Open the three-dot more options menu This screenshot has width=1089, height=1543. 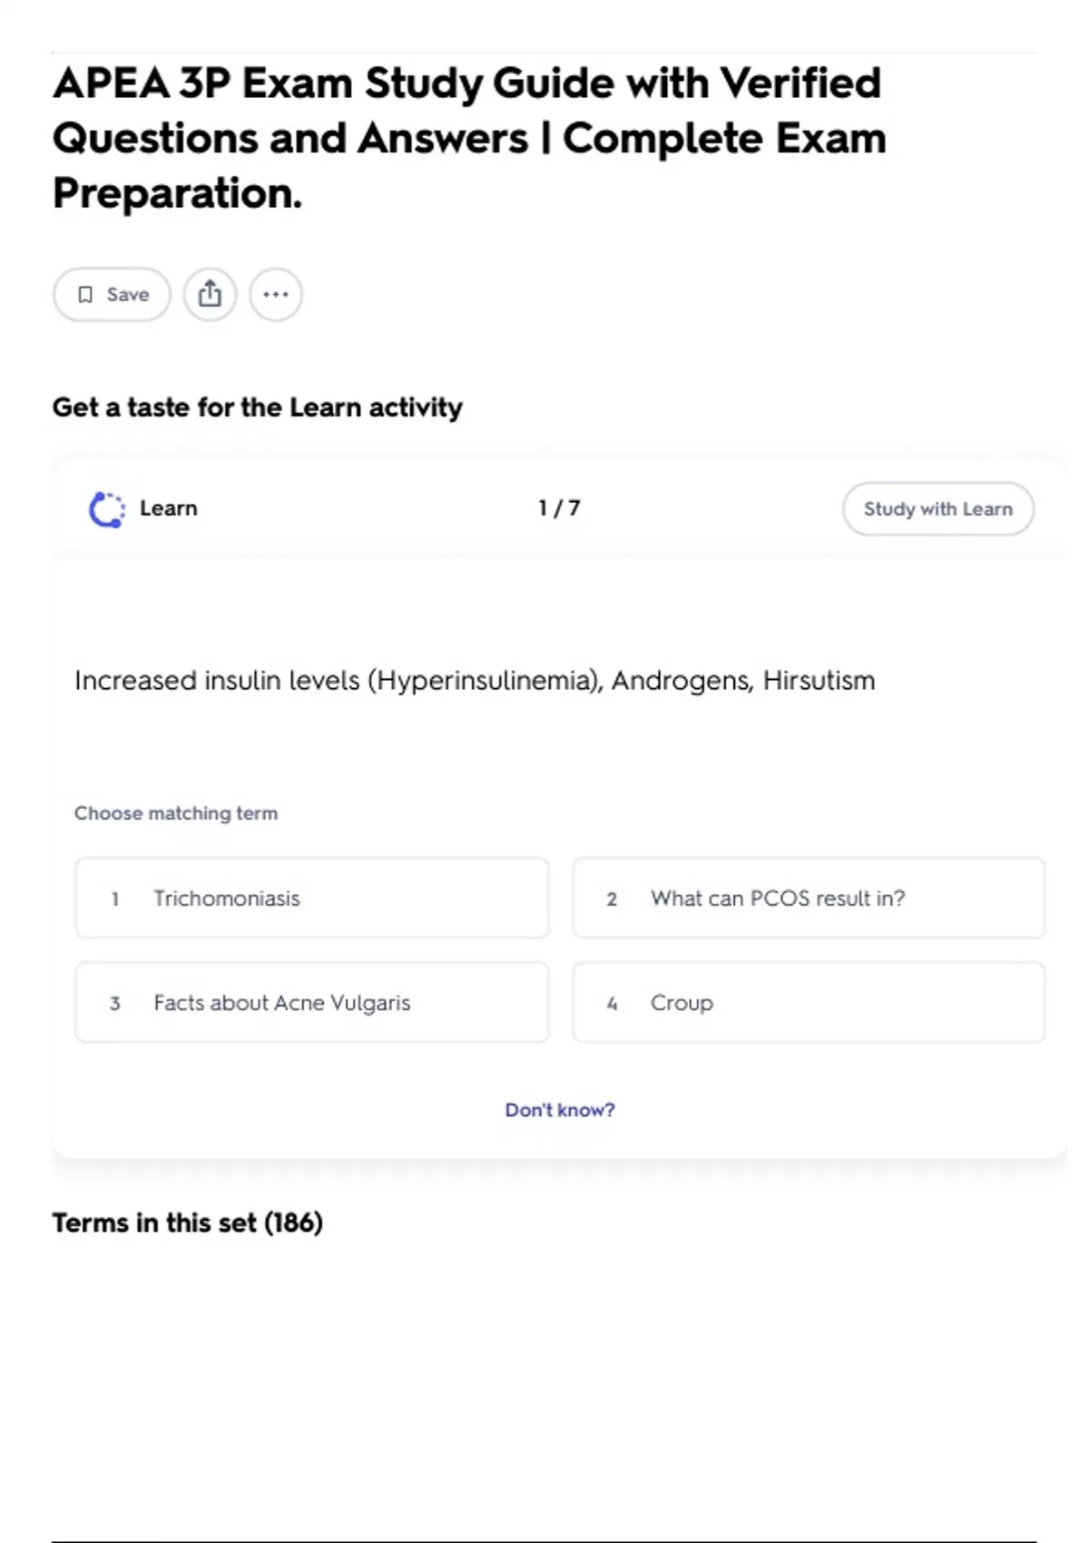275,294
